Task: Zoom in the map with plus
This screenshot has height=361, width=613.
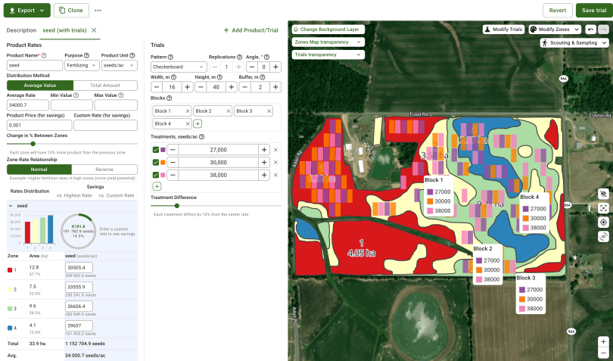Action: tap(604, 341)
